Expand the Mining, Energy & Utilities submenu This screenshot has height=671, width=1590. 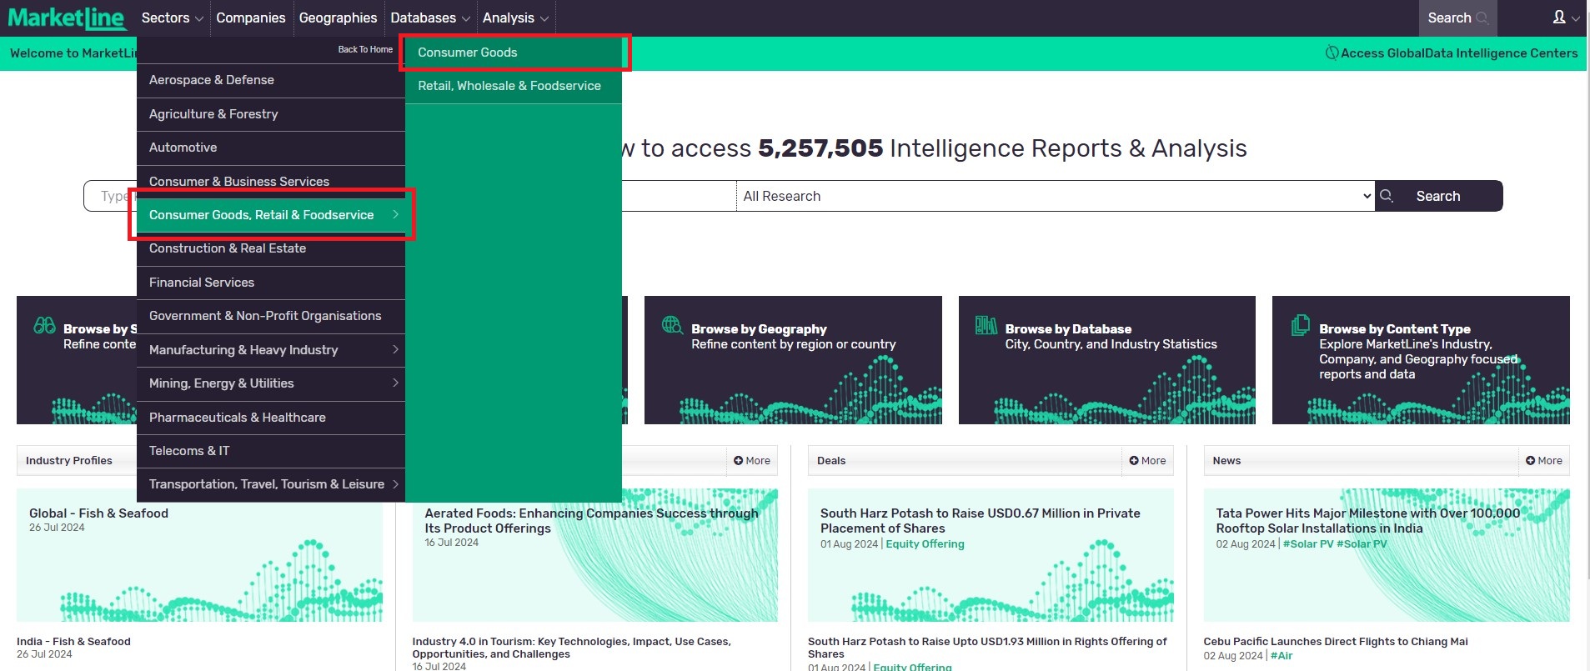[395, 383]
